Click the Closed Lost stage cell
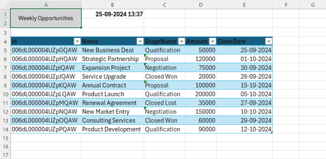Image resolution: width=326 pixels, height=159 pixels. coord(165,103)
